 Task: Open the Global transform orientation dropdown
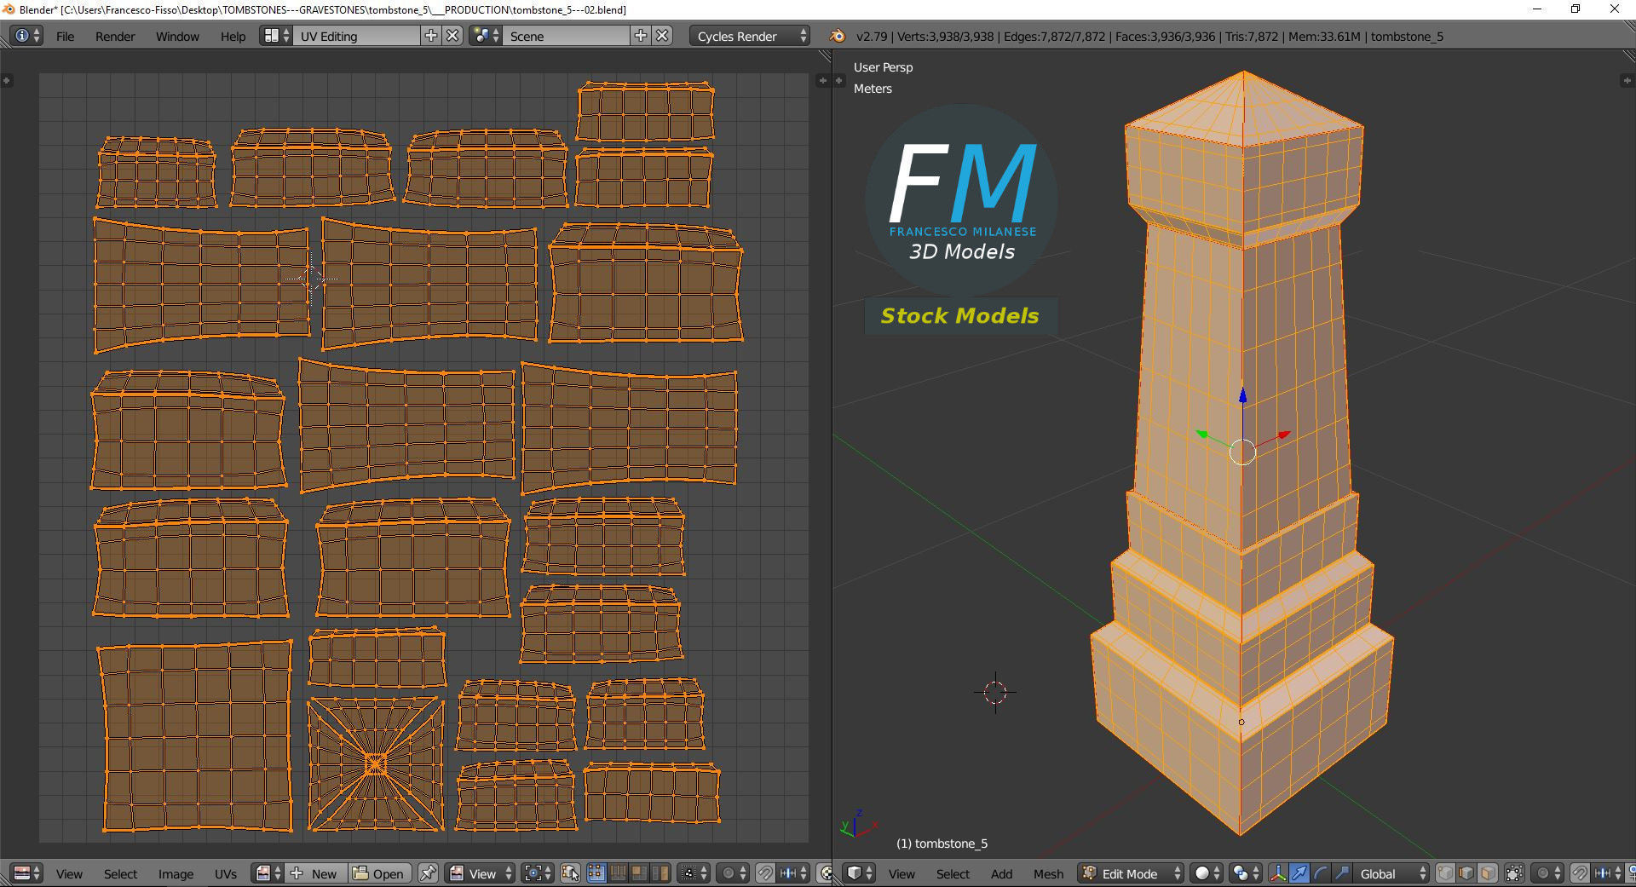click(1391, 873)
